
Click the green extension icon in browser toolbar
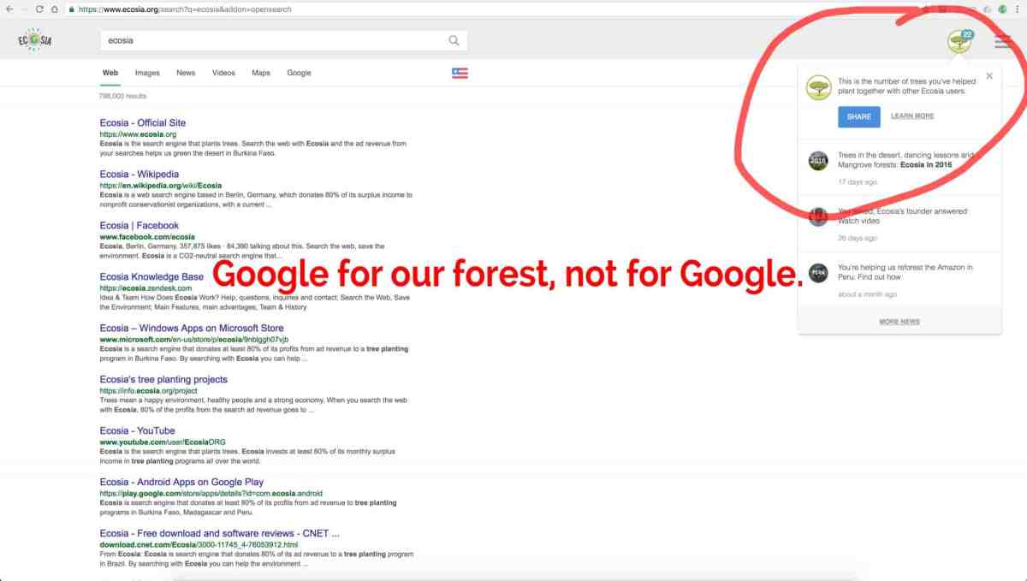coord(1002,9)
